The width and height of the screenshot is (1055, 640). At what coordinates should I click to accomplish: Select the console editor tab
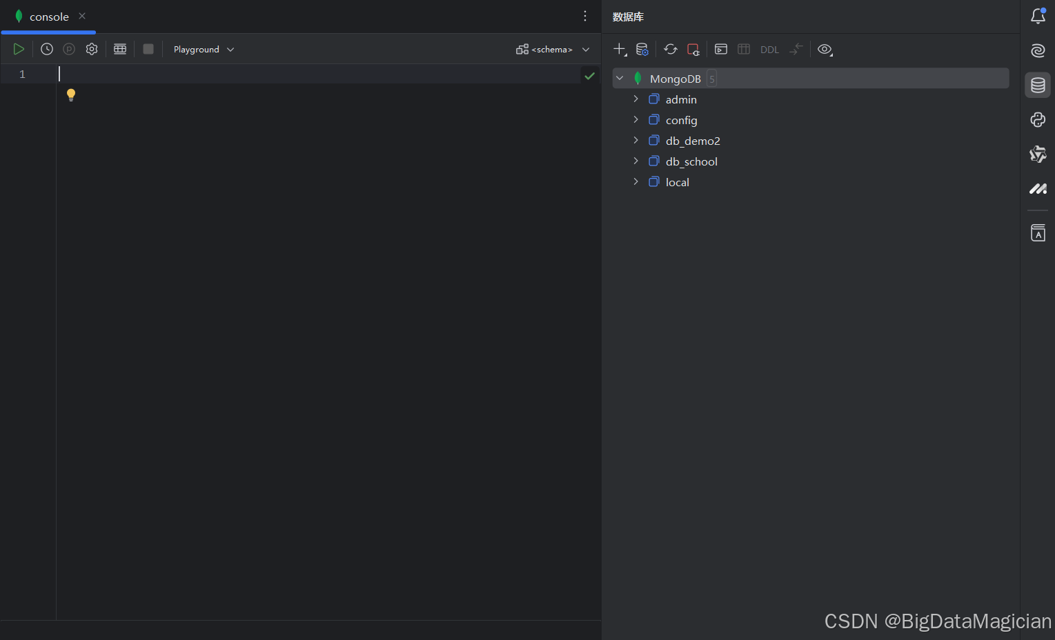pos(48,17)
